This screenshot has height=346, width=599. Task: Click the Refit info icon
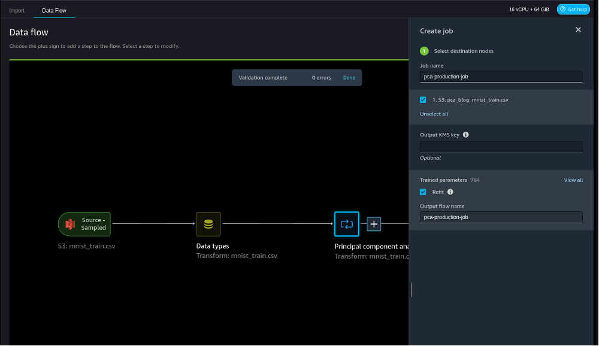450,192
